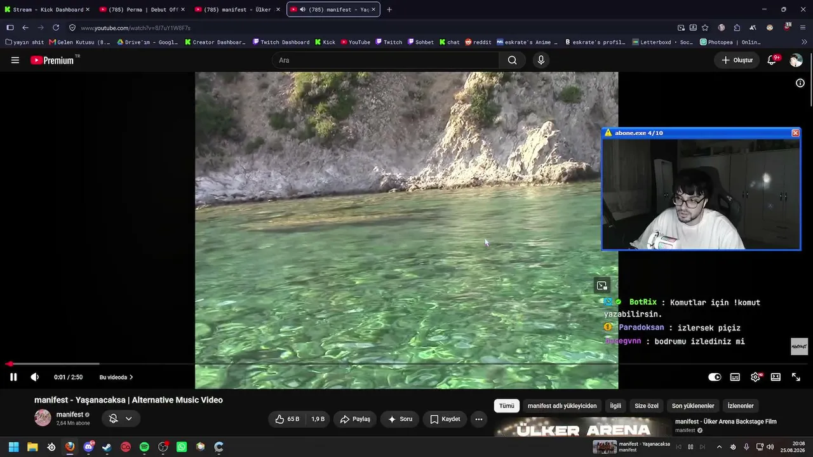Open Spotify from the taskbar
813x457 pixels.
144,447
